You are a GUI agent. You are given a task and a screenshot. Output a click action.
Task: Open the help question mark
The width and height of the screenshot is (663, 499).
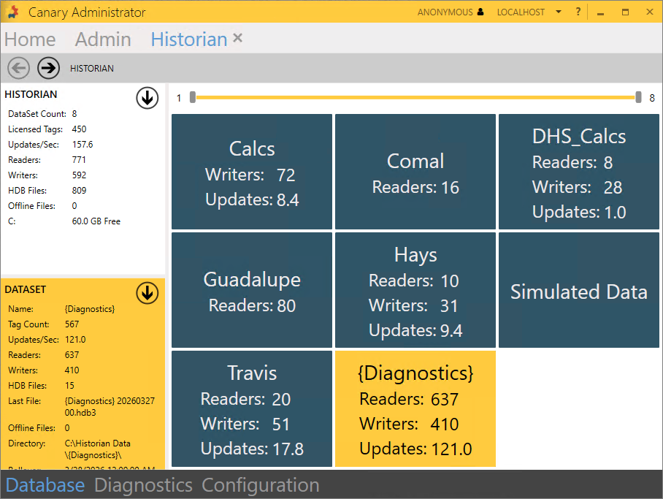(578, 12)
